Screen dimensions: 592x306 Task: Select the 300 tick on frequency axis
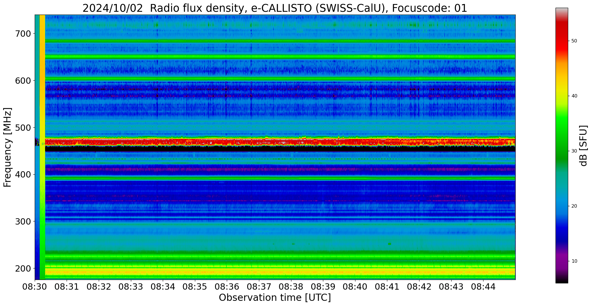[22, 221]
